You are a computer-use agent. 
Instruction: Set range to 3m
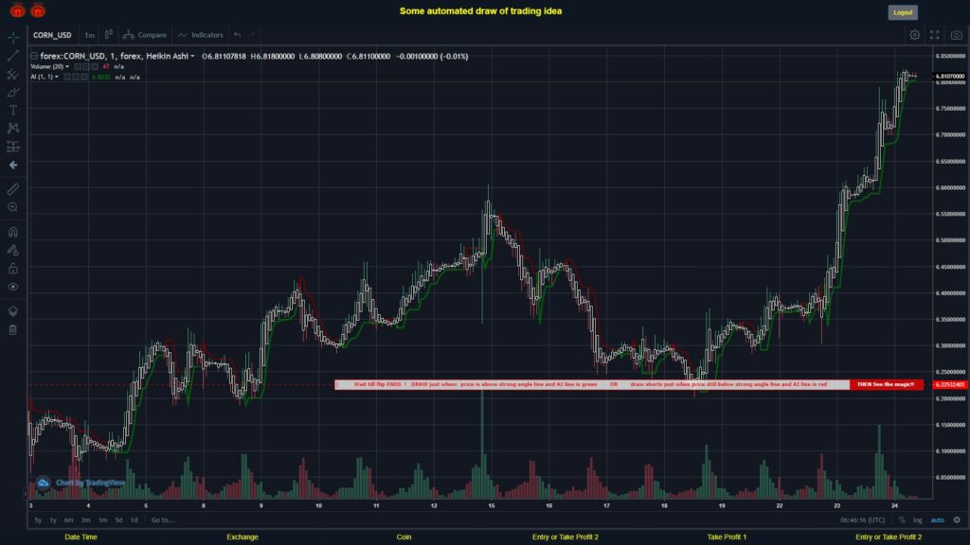86,520
